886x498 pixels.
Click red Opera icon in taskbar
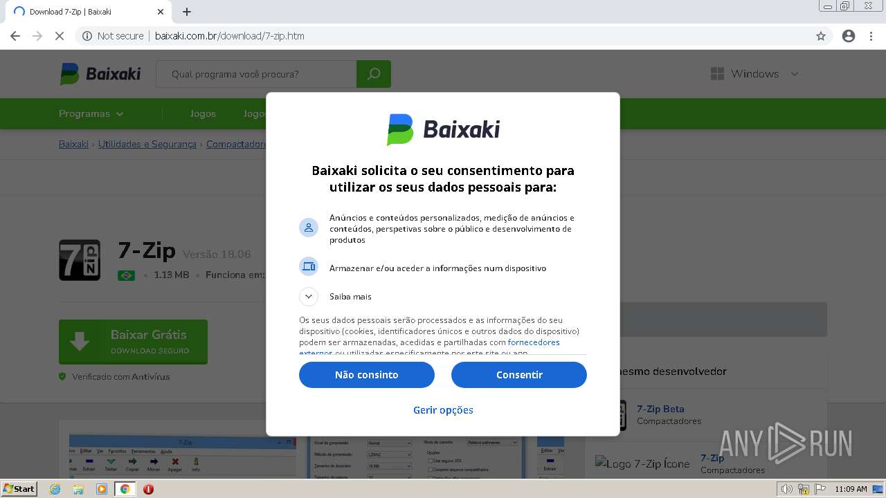(148, 489)
